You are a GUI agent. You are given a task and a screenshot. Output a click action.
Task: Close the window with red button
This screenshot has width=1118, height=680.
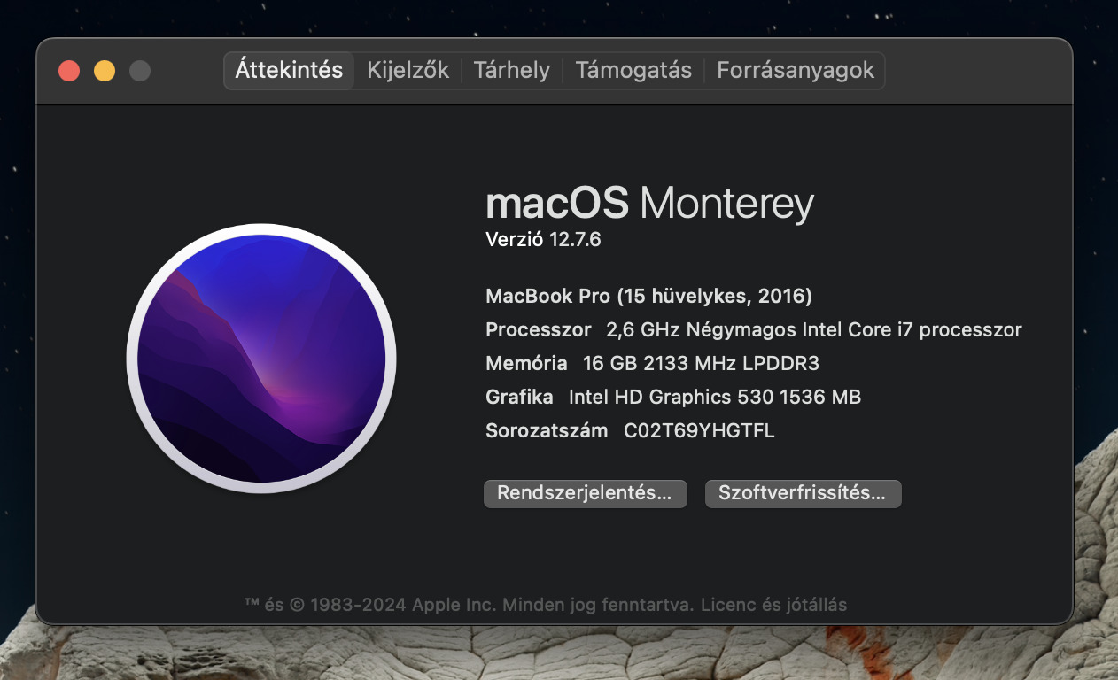[x=69, y=71]
